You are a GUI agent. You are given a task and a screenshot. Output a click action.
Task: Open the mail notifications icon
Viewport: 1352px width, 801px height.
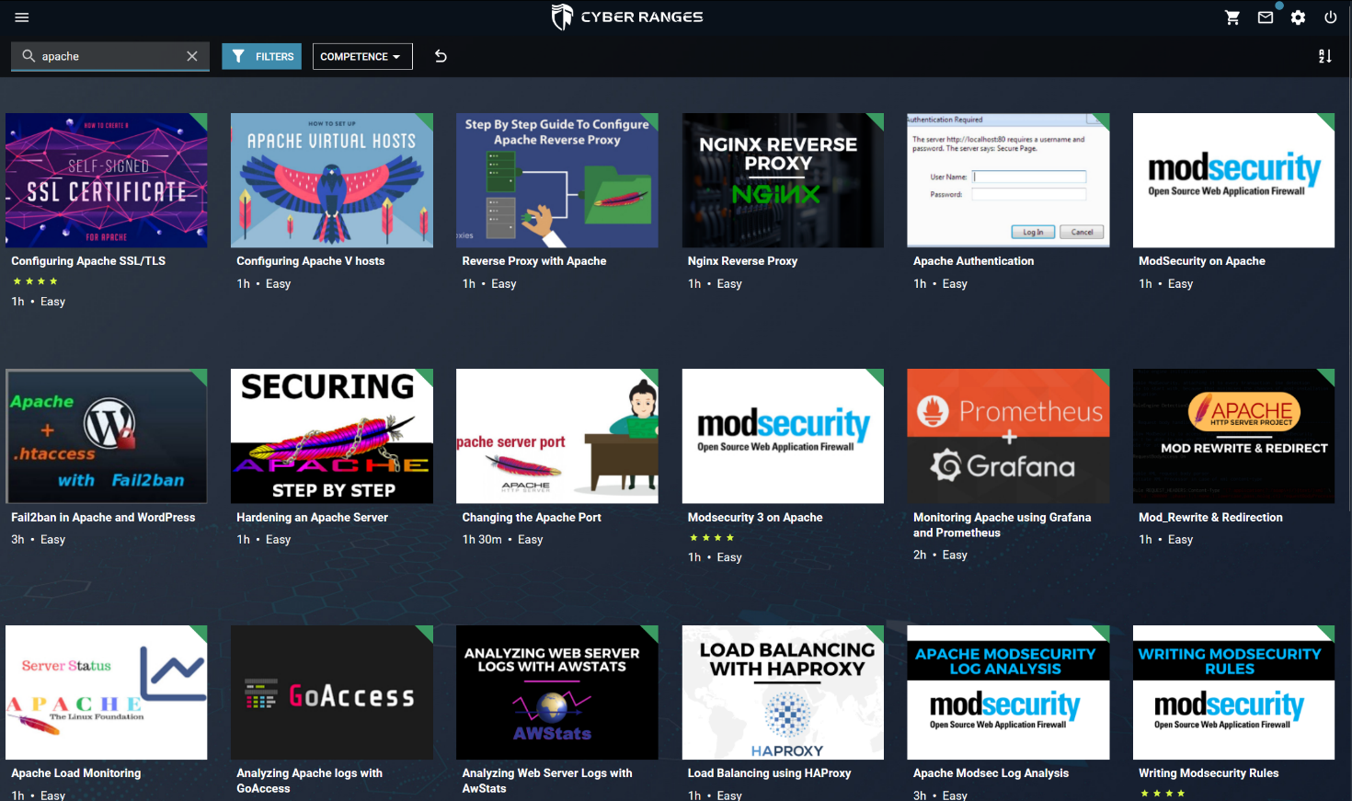[1266, 17]
